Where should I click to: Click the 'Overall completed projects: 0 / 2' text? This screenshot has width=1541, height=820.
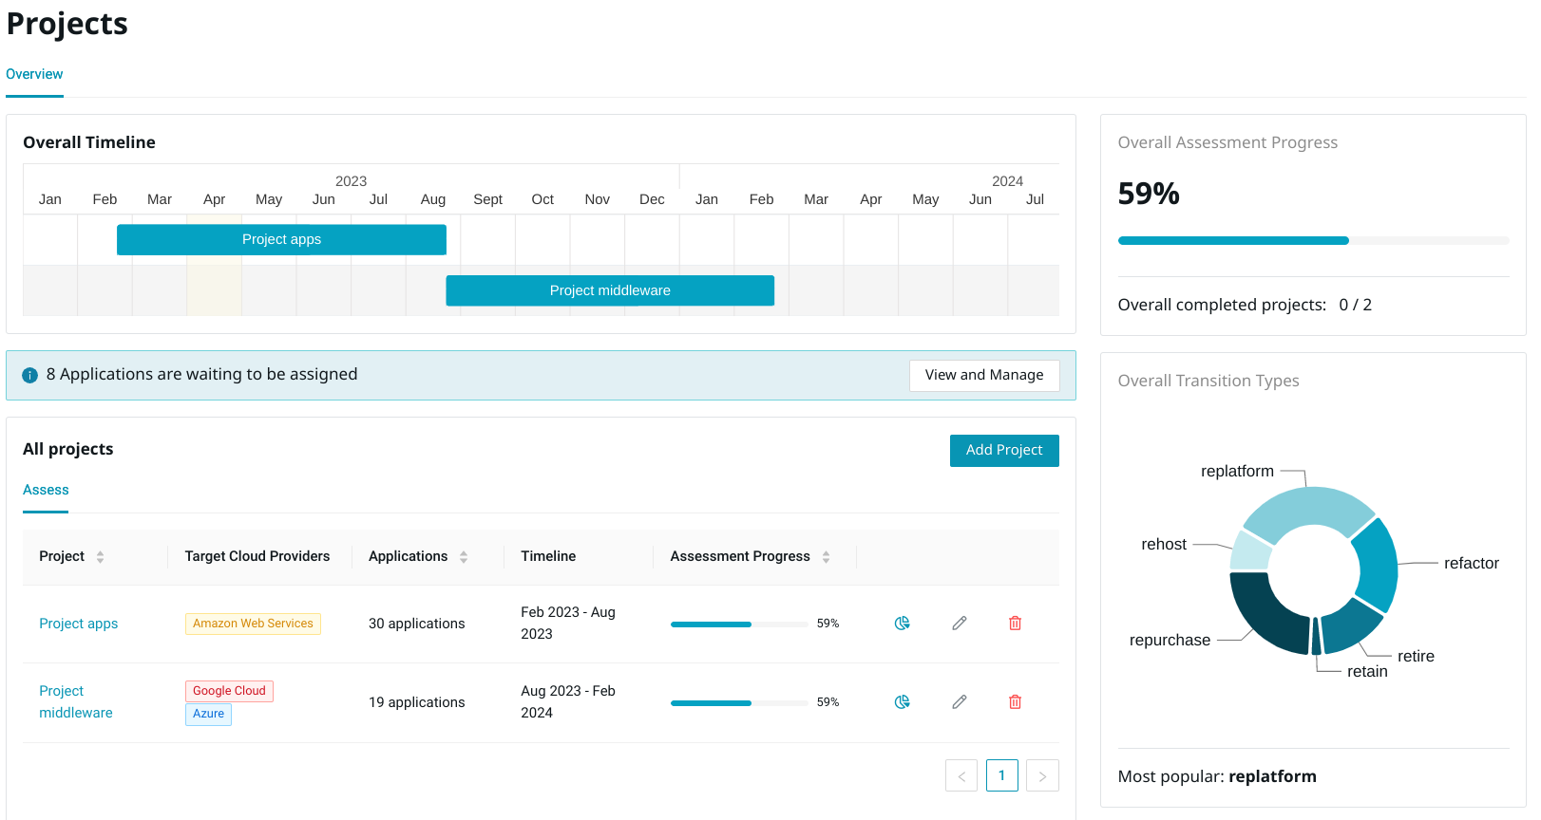click(1245, 305)
